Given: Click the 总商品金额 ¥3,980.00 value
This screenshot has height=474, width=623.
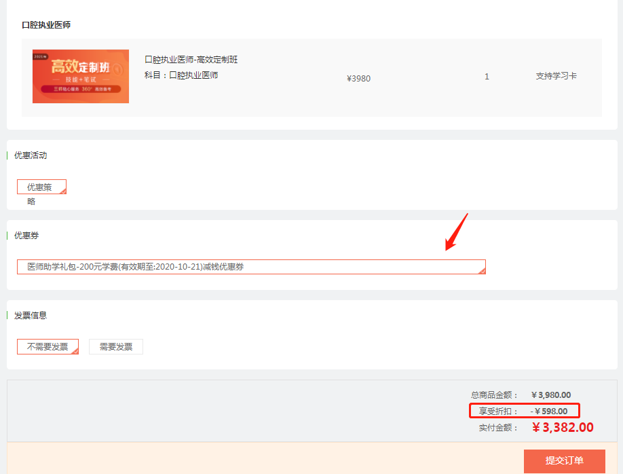Looking at the screenshot, I should [550, 395].
